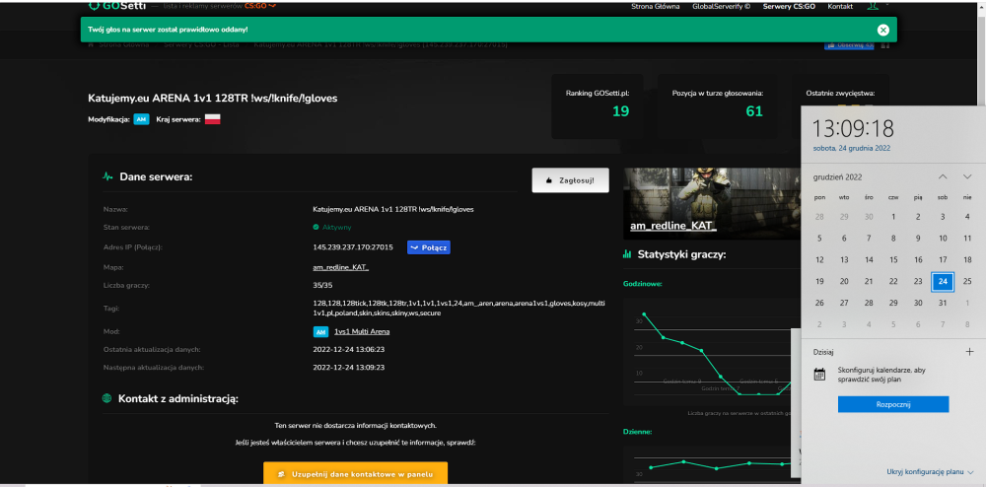Click the next update time 2022-12-24 13:09:23
The width and height of the screenshot is (986, 487).
(x=348, y=367)
